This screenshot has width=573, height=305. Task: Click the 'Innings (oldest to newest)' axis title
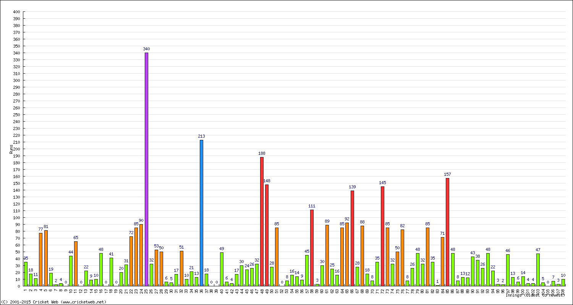tap(535, 295)
